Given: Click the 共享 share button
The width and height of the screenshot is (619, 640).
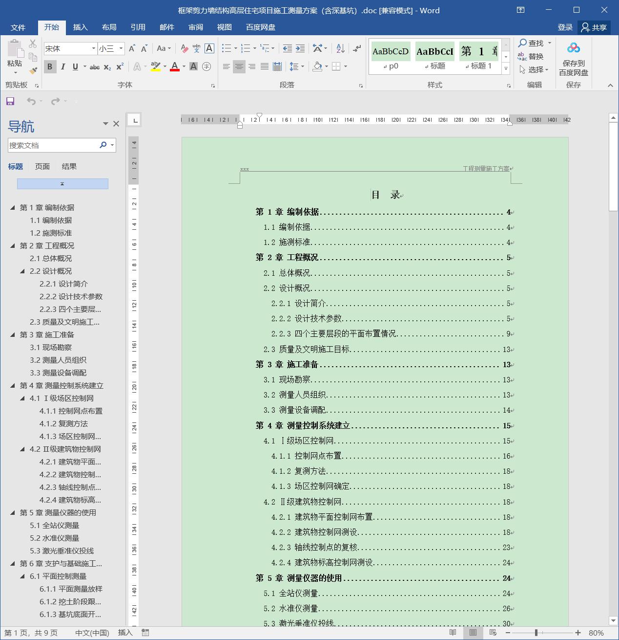Looking at the screenshot, I should (594, 27).
